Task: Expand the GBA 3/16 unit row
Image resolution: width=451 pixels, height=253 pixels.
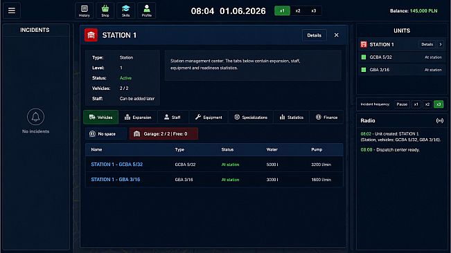Action: (x=402, y=70)
